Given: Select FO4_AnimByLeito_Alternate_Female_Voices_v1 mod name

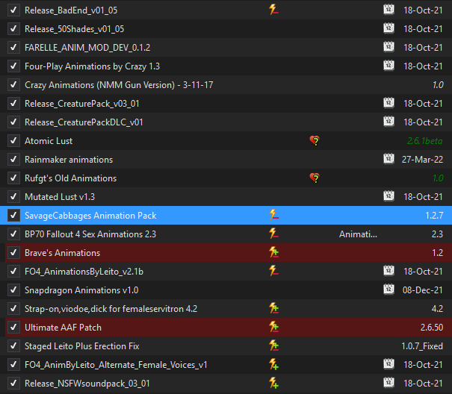Looking at the screenshot, I should (116, 365).
